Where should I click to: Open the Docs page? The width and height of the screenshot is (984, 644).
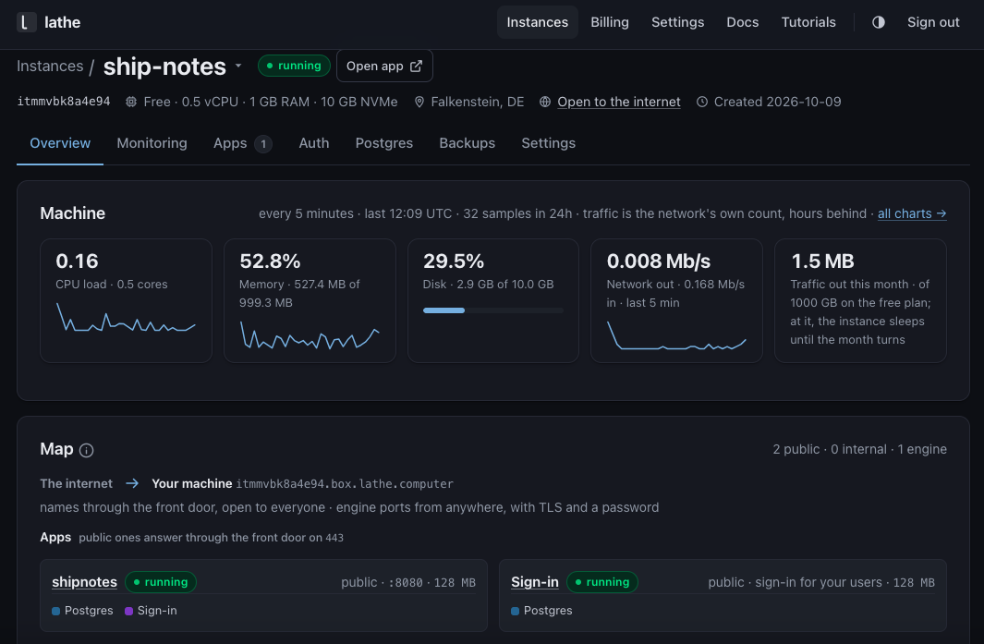(x=743, y=22)
